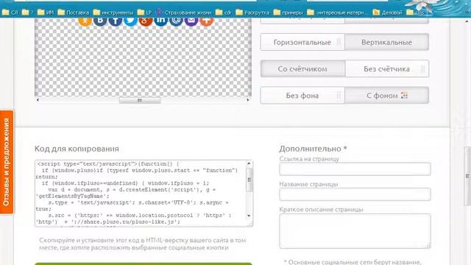Click the code box scroll up arrow
The width and height of the screenshot is (471, 265).
point(249,163)
